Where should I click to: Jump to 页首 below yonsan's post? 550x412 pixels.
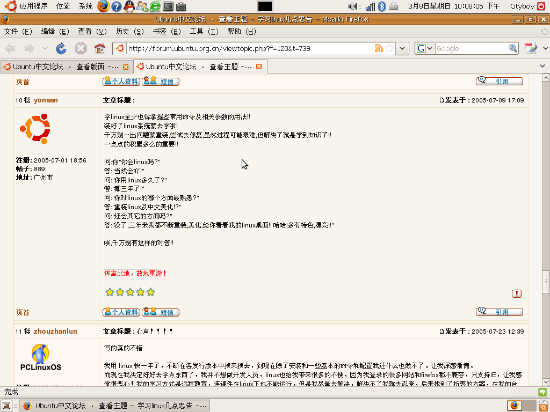pyautogui.click(x=23, y=313)
